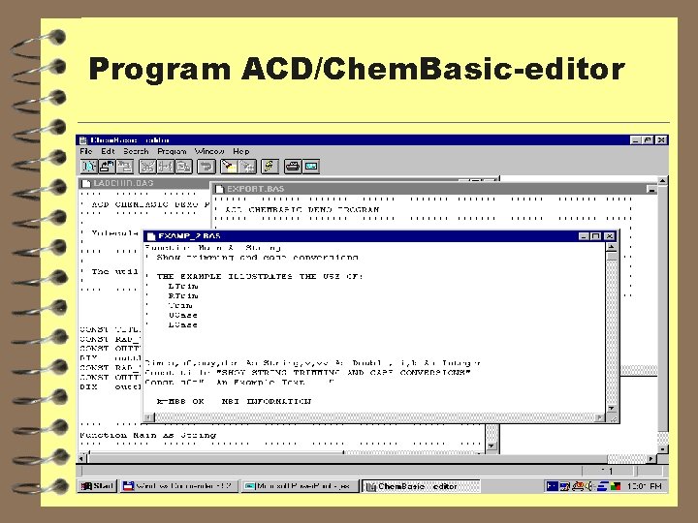
Task: Click the speaker volume tray icon
Action: pyautogui.click(x=589, y=486)
